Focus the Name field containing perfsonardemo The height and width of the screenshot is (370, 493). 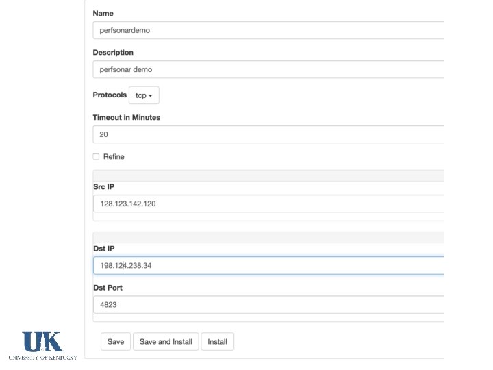267,30
